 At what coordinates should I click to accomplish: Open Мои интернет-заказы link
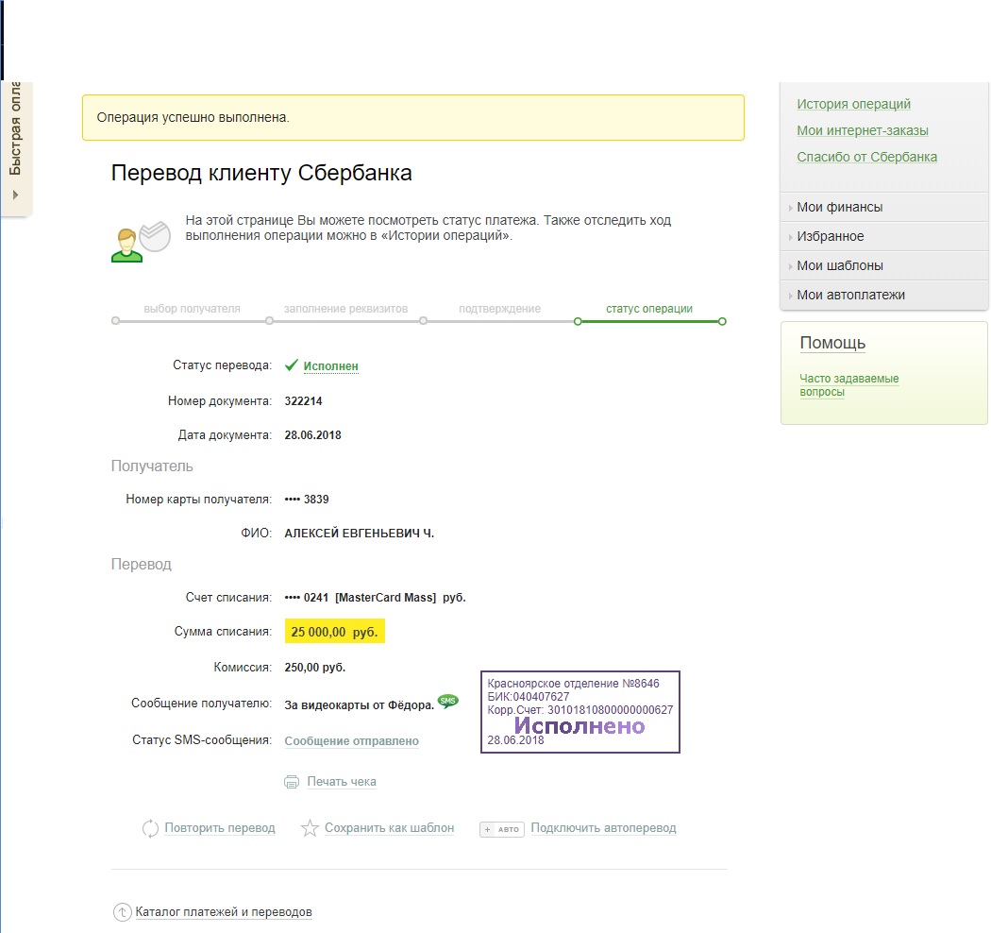tap(862, 130)
